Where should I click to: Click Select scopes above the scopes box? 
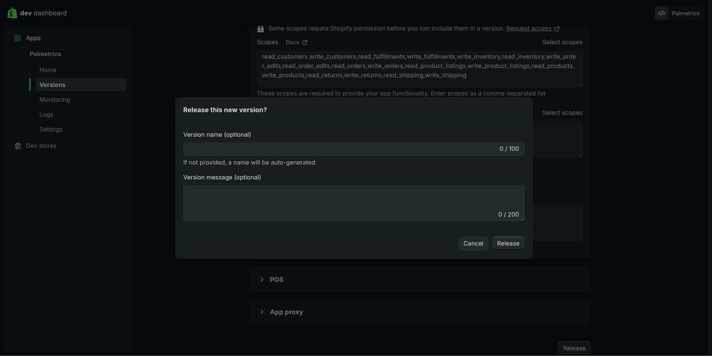click(x=562, y=42)
